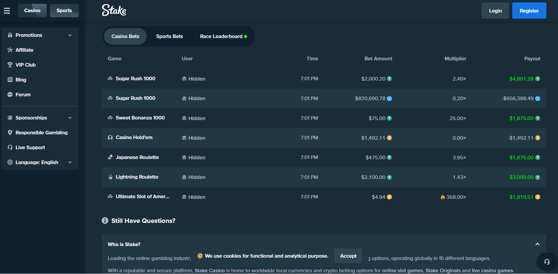Open the Language: English dropdown
Screen dimensions: 558x274
pos(40,162)
